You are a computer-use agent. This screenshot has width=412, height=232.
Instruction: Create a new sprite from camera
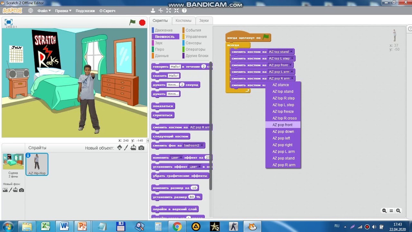point(141,148)
